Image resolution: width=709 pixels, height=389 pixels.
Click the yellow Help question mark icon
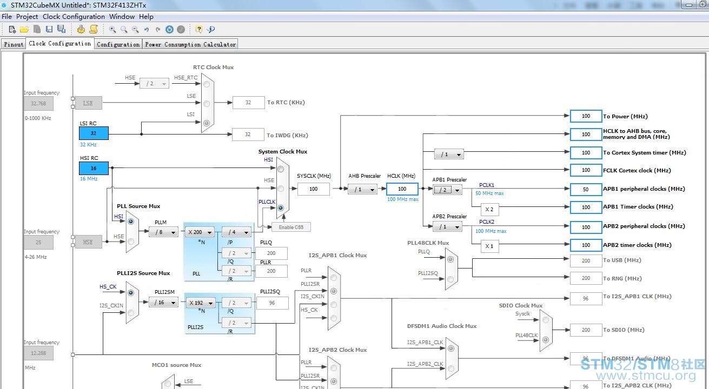coord(199,29)
